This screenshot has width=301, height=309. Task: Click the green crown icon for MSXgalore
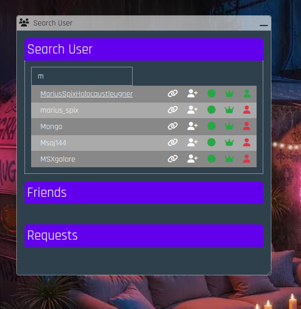click(x=229, y=159)
